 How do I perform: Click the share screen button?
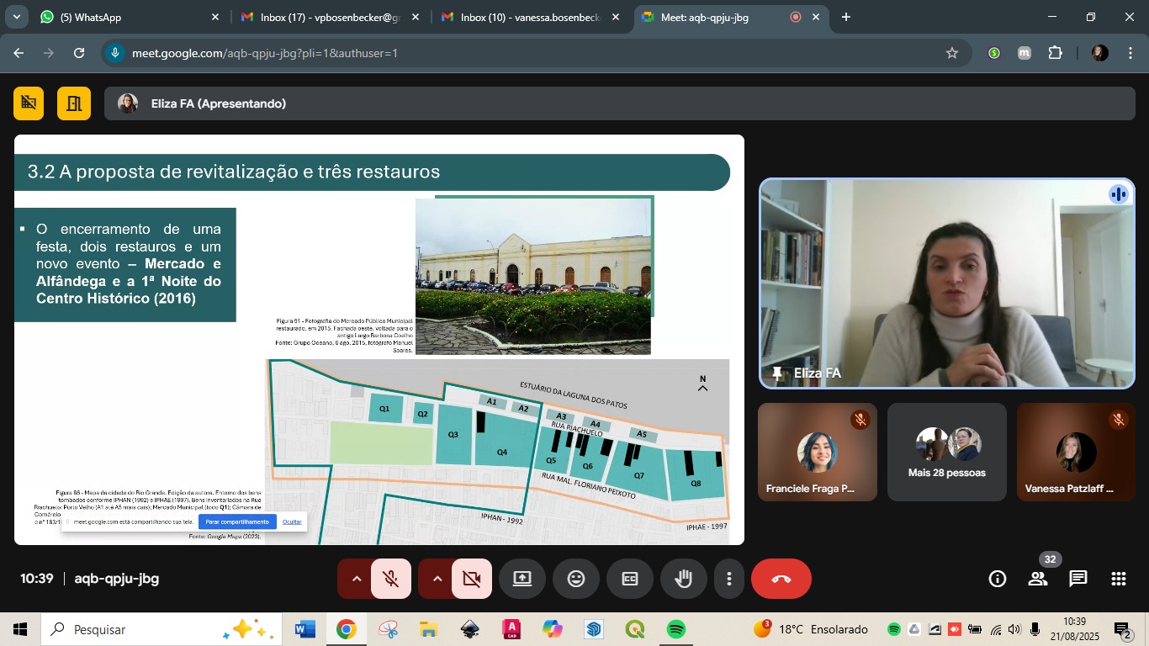[522, 579]
